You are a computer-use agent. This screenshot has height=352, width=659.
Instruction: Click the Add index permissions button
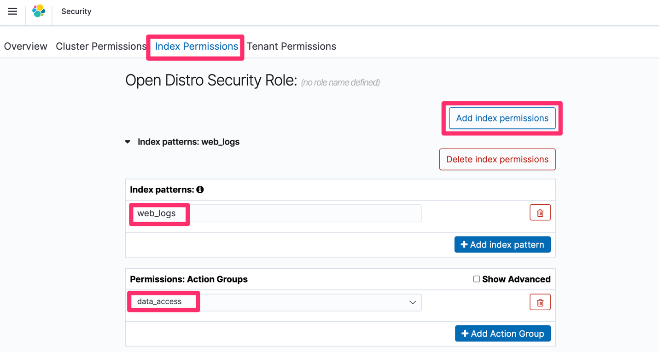tap(502, 118)
